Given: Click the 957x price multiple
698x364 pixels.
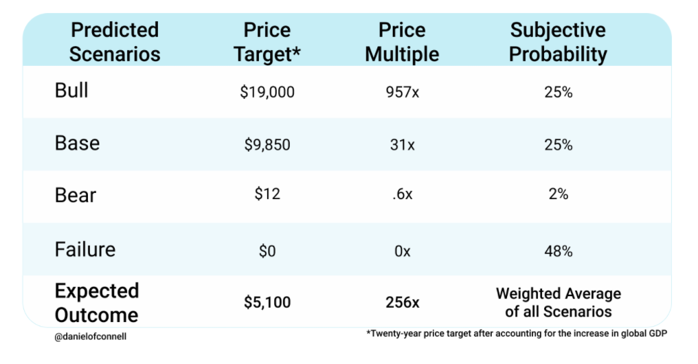Looking at the screenshot, I should point(402,92).
